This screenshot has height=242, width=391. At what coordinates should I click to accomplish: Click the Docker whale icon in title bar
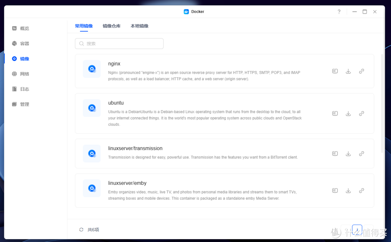[x=186, y=12]
